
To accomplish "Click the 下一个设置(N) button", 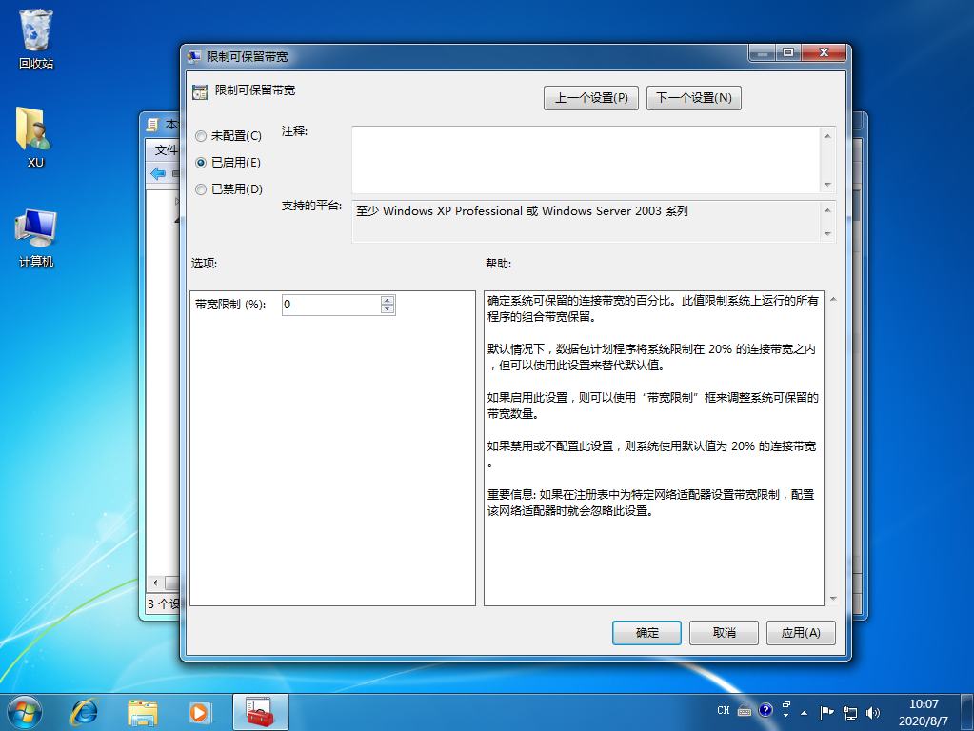I will (693, 97).
